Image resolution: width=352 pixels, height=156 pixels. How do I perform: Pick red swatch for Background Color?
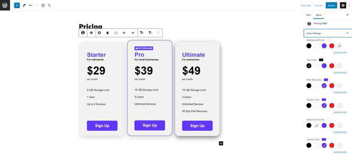point(332,46)
